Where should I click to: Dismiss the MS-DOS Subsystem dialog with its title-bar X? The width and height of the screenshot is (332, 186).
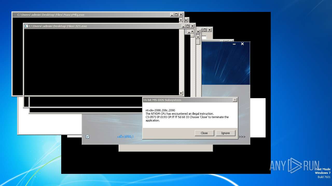coord(235,100)
